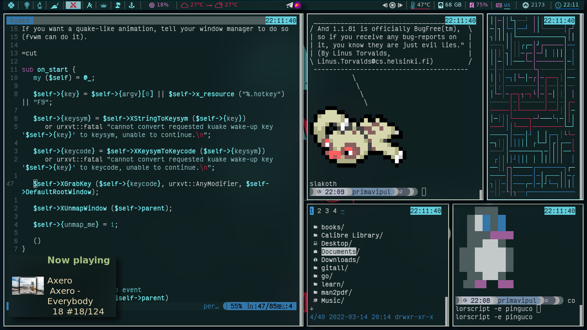Select the anchor workspace icon
This screenshot has width=587, height=330.
pyautogui.click(x=132, y=5)
